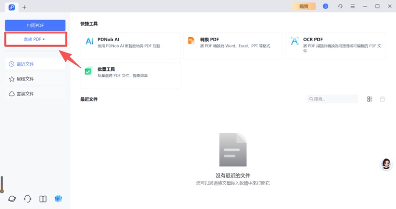Click the star icon beside 星標文件
Image resolution: width=396 pixels, height=209 pixels.
pyautogui.click(x=11, y=79)
